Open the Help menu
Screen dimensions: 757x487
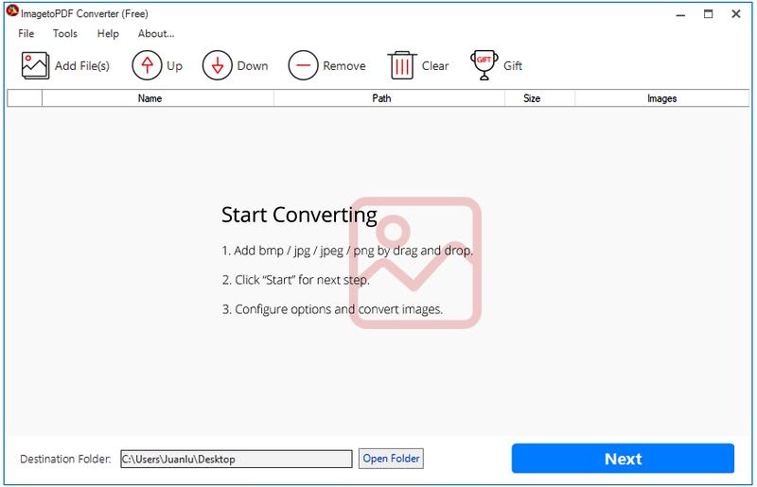pos(108,34)
